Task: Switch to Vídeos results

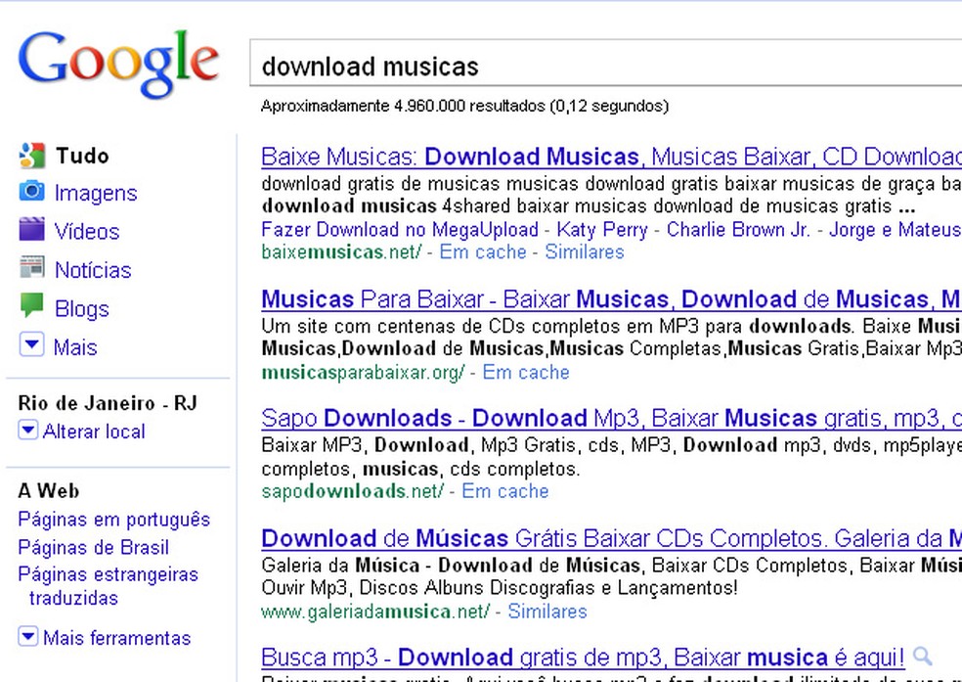Action: click(87, 232)
